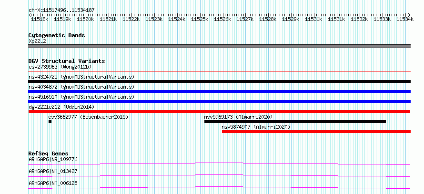Click the Cytogenetic Bands track heading
The width and height of the screenshot is (424, 194).
point(57,35)
